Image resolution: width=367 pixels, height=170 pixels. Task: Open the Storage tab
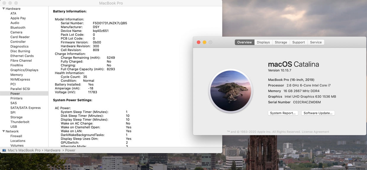(281, 42)
